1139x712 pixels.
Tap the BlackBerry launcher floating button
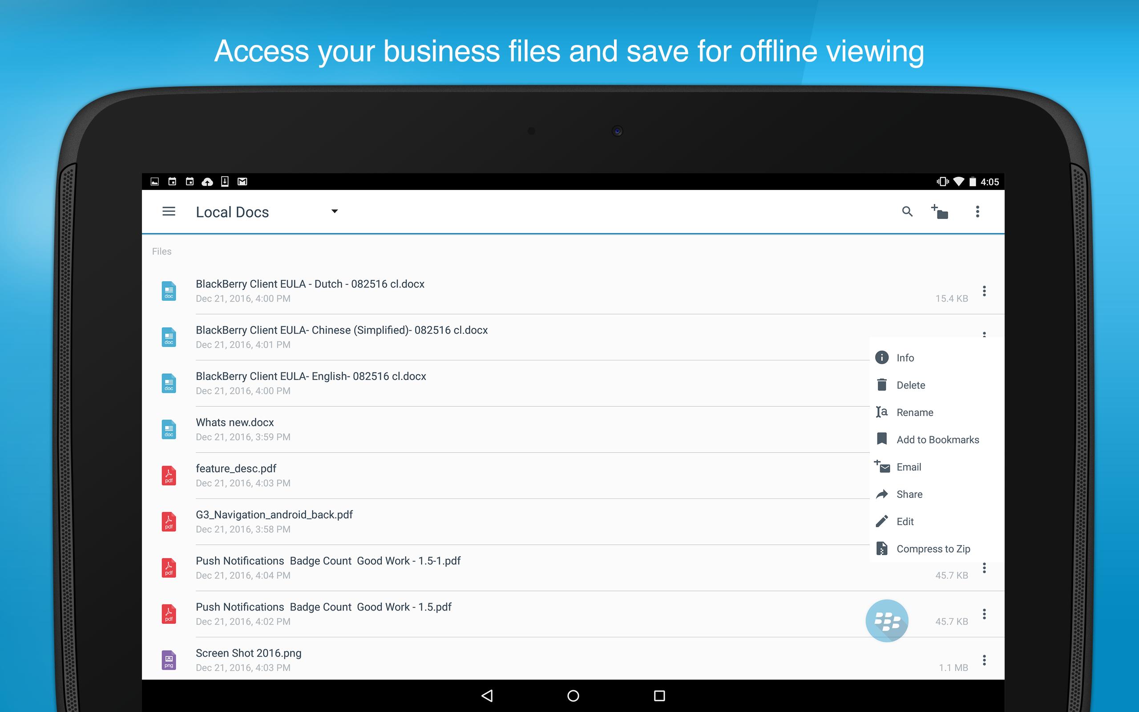point(887,621)
